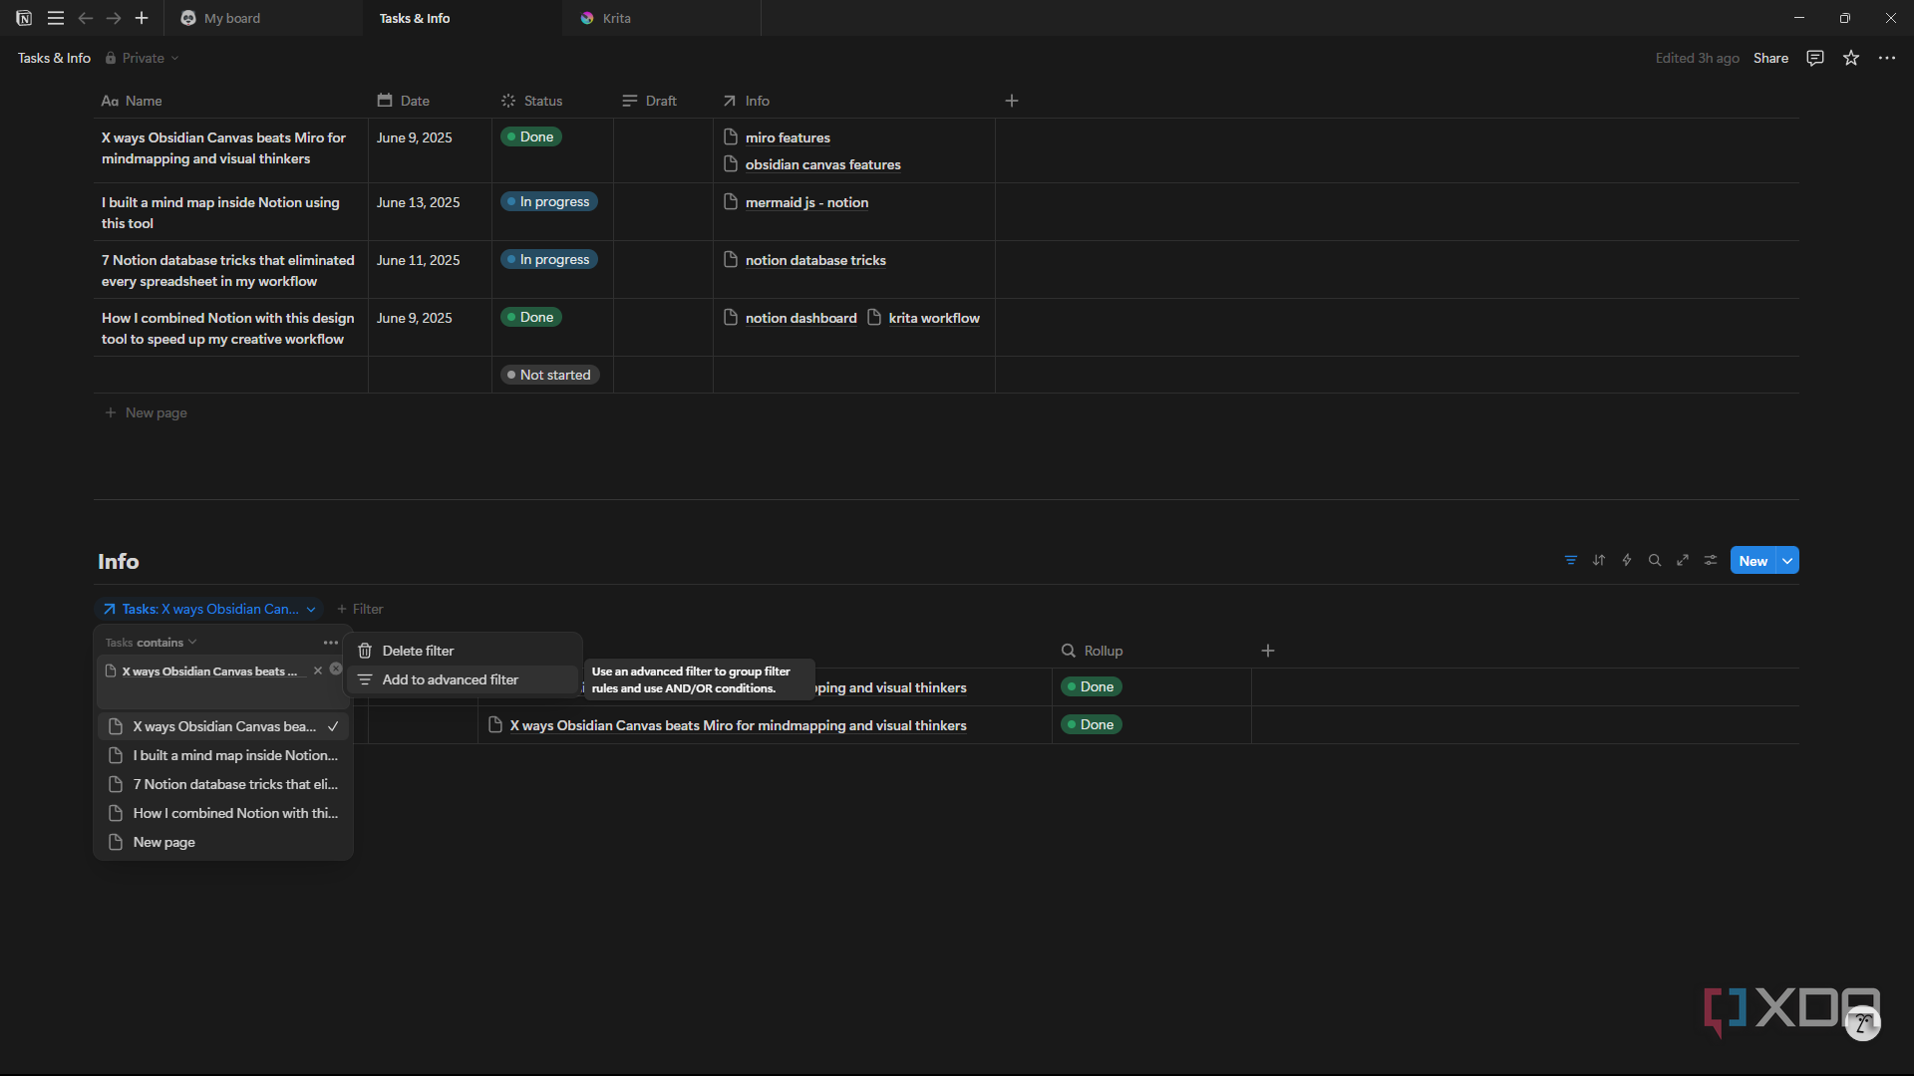
Task: Select 7 Notion database tricks option
Action: (x=223, y=784)
